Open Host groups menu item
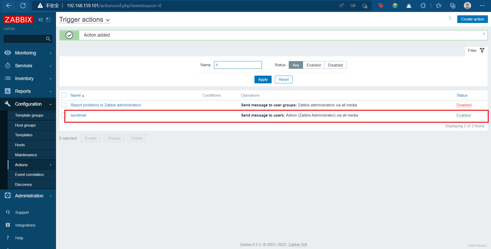The height and width of the screenshot is (249, 491). 32,125
